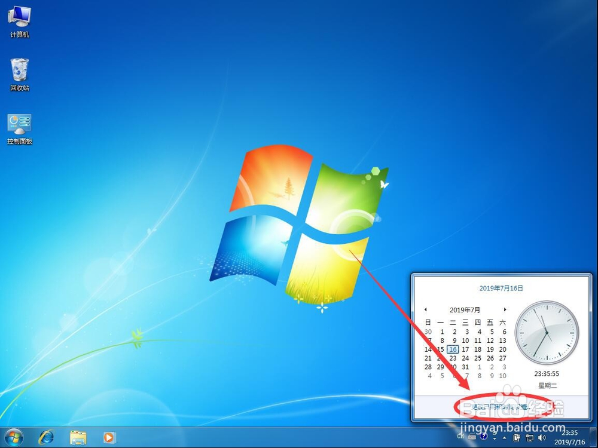Select date 23 in the calendar

pos(453,358)
